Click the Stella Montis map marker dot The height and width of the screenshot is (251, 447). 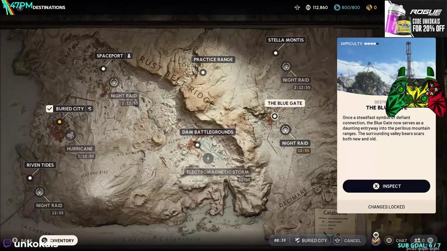point(276,53)
